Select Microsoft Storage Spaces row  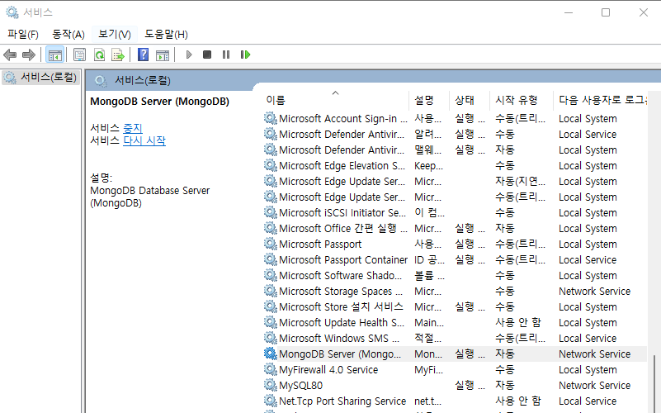coord(455,291)
